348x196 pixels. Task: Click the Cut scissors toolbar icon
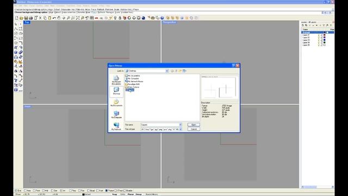(40, 18)
